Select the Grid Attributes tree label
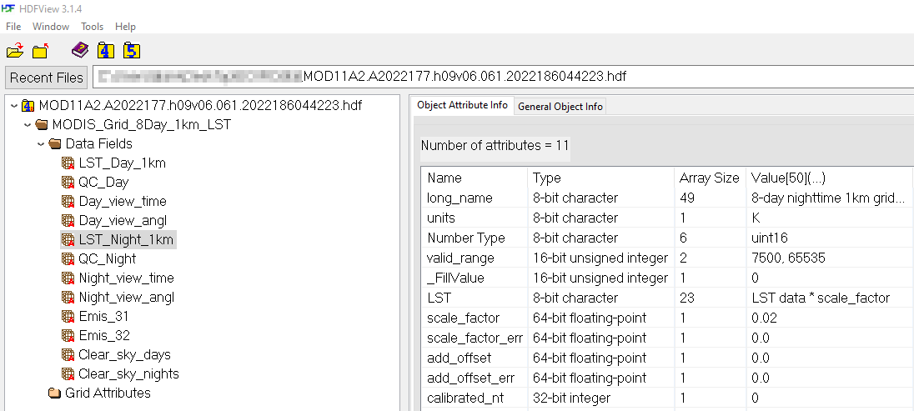 tap(108, 393)
